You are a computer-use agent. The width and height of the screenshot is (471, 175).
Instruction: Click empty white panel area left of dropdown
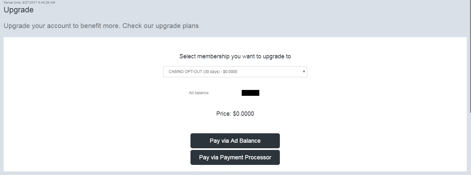tap(82, 98)
